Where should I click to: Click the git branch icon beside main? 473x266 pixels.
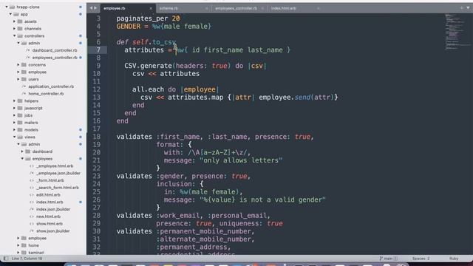pyautogui.click(x=381, y=259)
